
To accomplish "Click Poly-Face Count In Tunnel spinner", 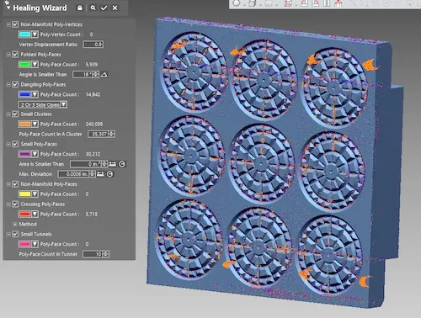I will [x=106, y=254].
